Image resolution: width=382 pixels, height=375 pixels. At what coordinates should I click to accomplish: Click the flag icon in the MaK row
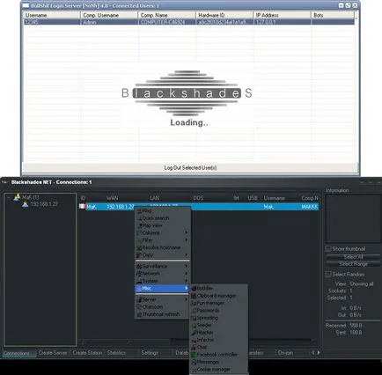(83, 207)
